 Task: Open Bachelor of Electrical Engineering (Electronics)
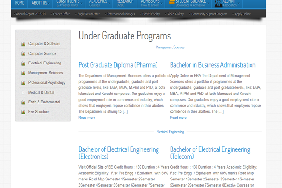coord(118,153)
